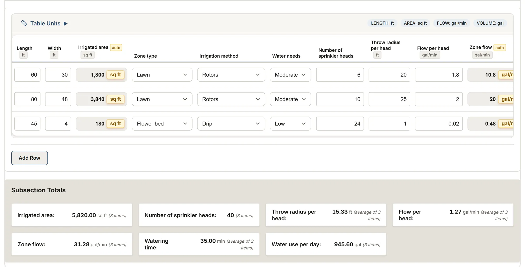Edit the Width field showing 4
This screenshot has width=525, height=267.
click(58, 123)
